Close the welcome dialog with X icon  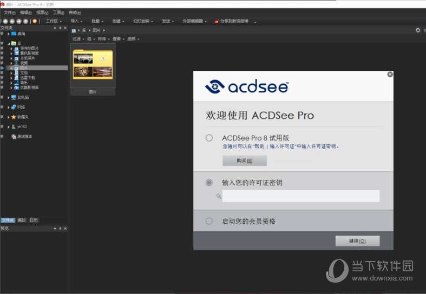390,75
